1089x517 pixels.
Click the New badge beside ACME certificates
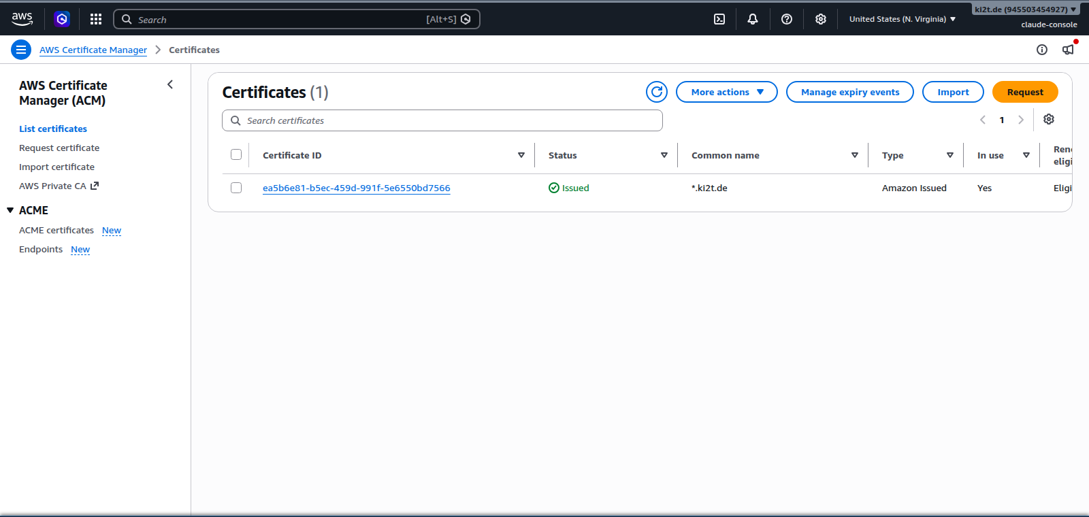[x=112, y=230]
